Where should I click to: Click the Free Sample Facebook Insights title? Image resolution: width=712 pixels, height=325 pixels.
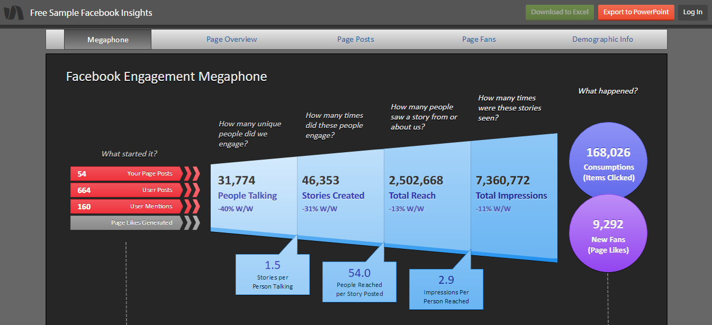[x=91, y=13]
